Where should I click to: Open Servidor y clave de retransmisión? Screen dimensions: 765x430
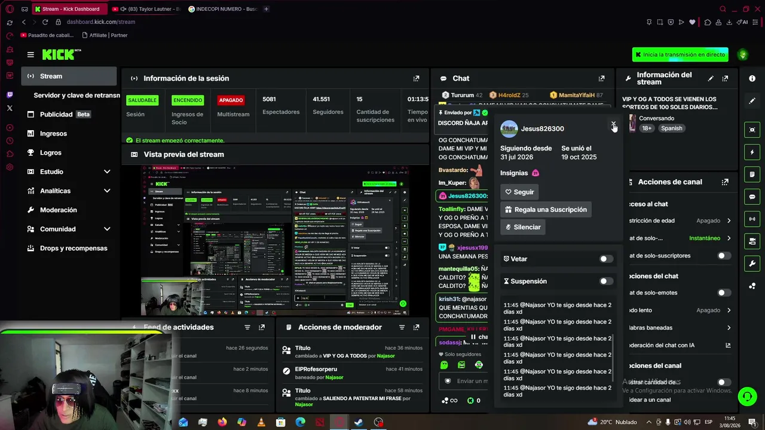[x=71, y=96]
